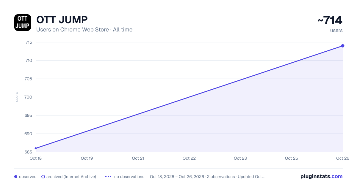Image resolution: width=357 pixels, height=187 pixels.
Task: Click the 710 y-axis label
Action: (x=29, y=61)
